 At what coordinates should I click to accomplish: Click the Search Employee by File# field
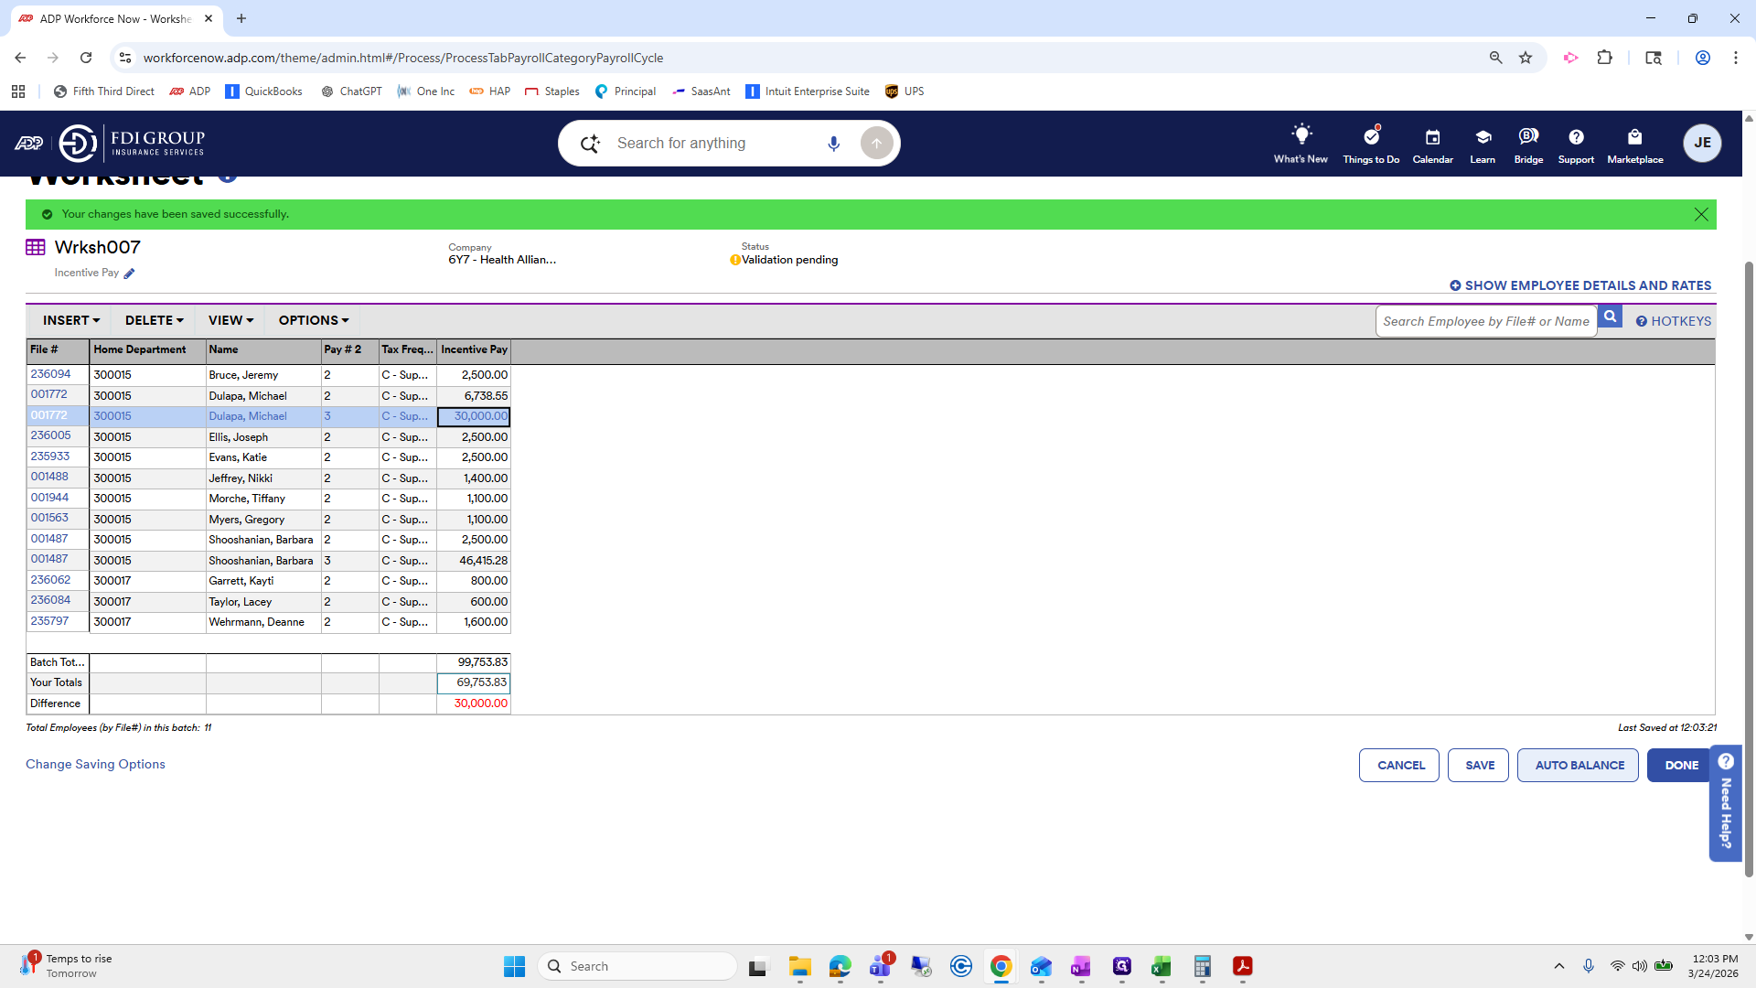tap(1485, 321)
